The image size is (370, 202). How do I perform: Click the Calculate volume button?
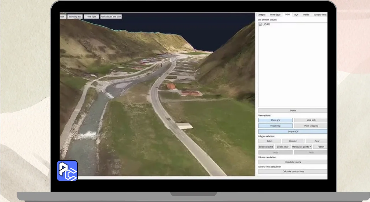[x=293, y=162]
